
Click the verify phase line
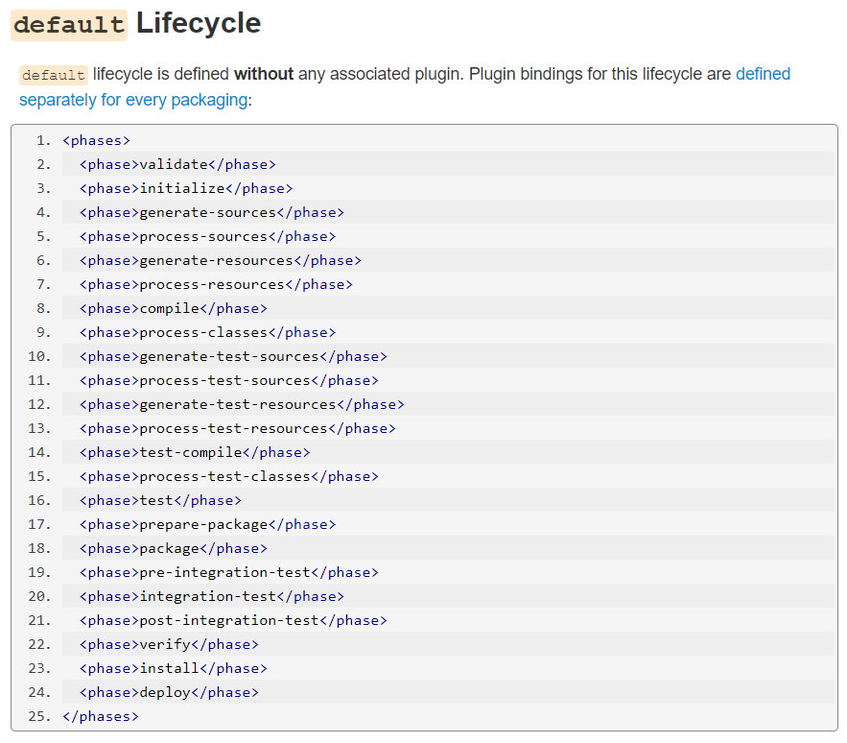pos(448,644)
